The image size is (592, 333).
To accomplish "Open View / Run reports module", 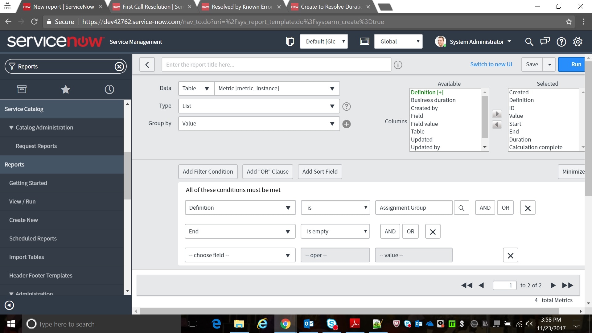I will pos(23,202).
